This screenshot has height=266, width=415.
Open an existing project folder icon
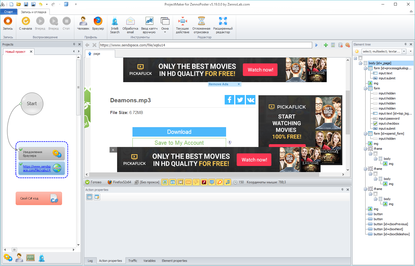[19, 4]
